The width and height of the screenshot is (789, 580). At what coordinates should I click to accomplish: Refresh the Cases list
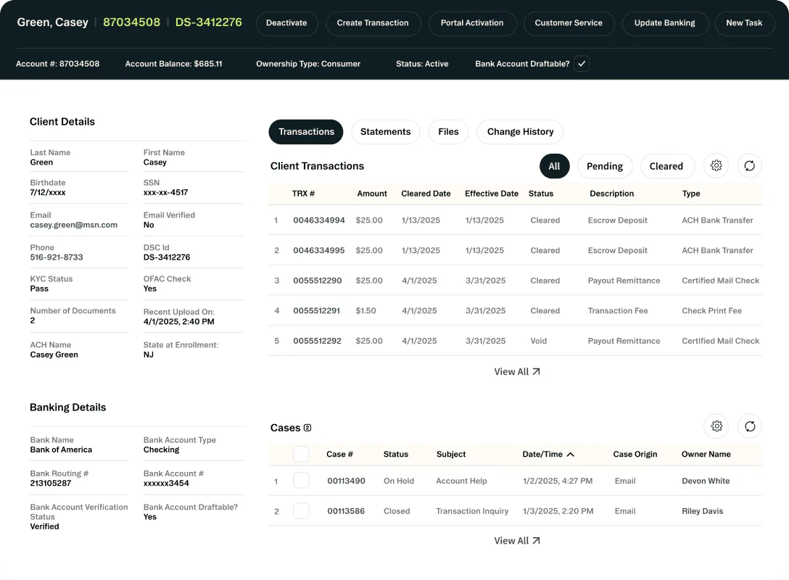coord(750,426)
